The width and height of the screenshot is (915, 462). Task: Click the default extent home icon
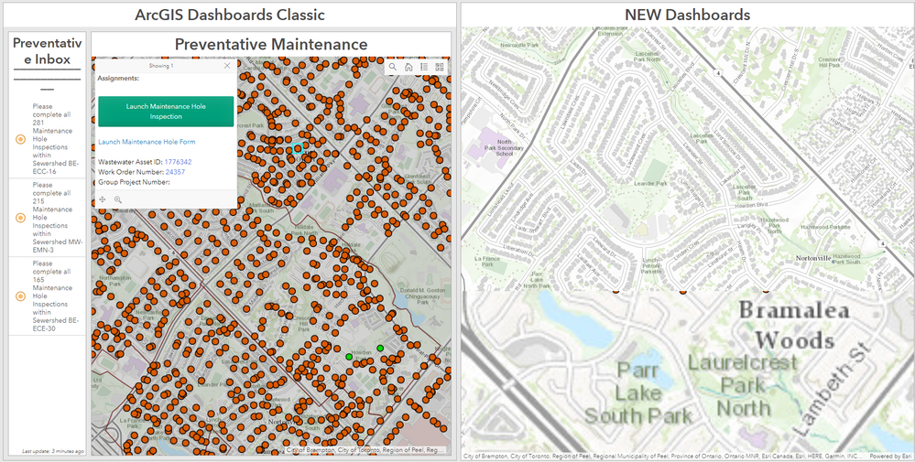click(408, 67)
